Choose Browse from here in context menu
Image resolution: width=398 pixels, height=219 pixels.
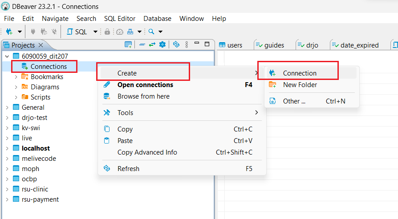[x=181, y=96]
